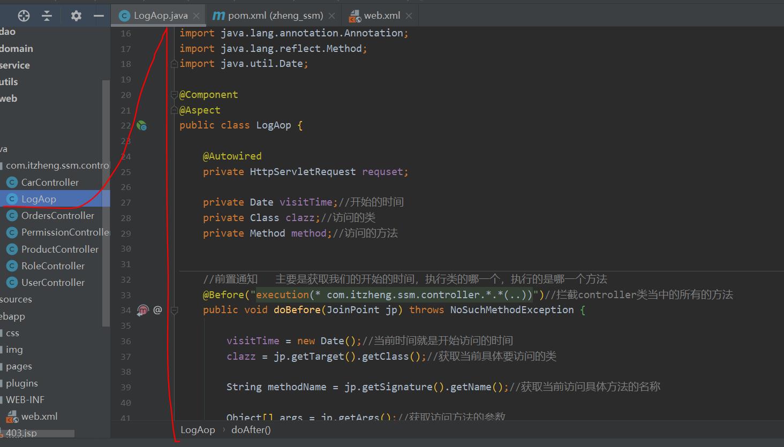784x447 pixels.
Task: Select the pages folder in tree
Action: point(19,366)
